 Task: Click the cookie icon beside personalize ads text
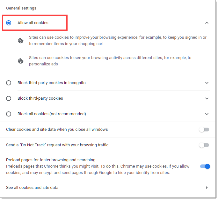tap(21, 61)
